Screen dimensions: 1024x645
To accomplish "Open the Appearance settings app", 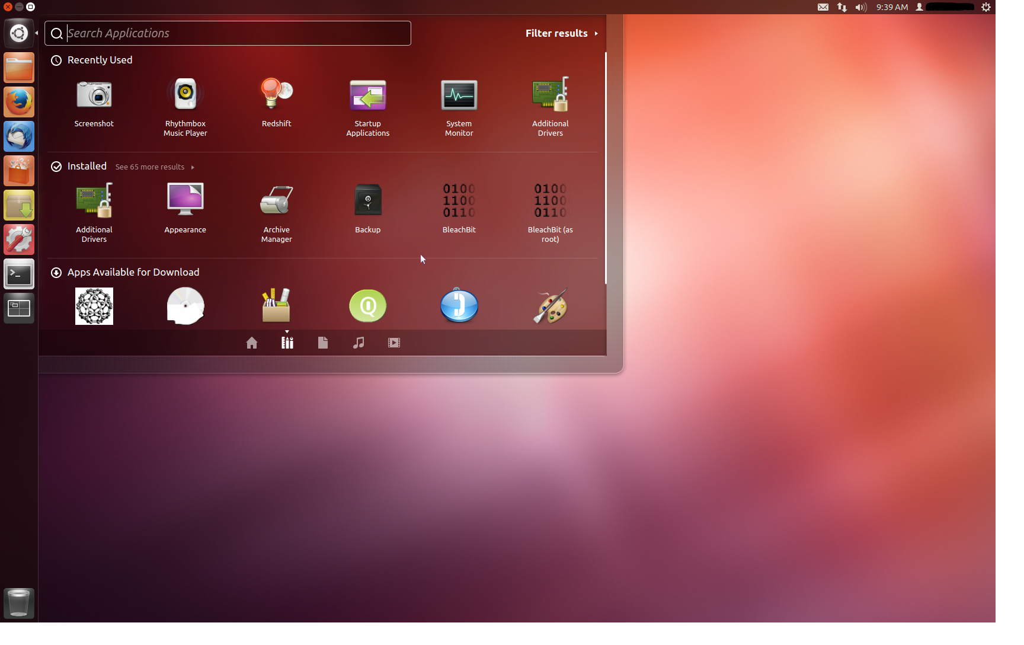I will click(x=185, y=208).
